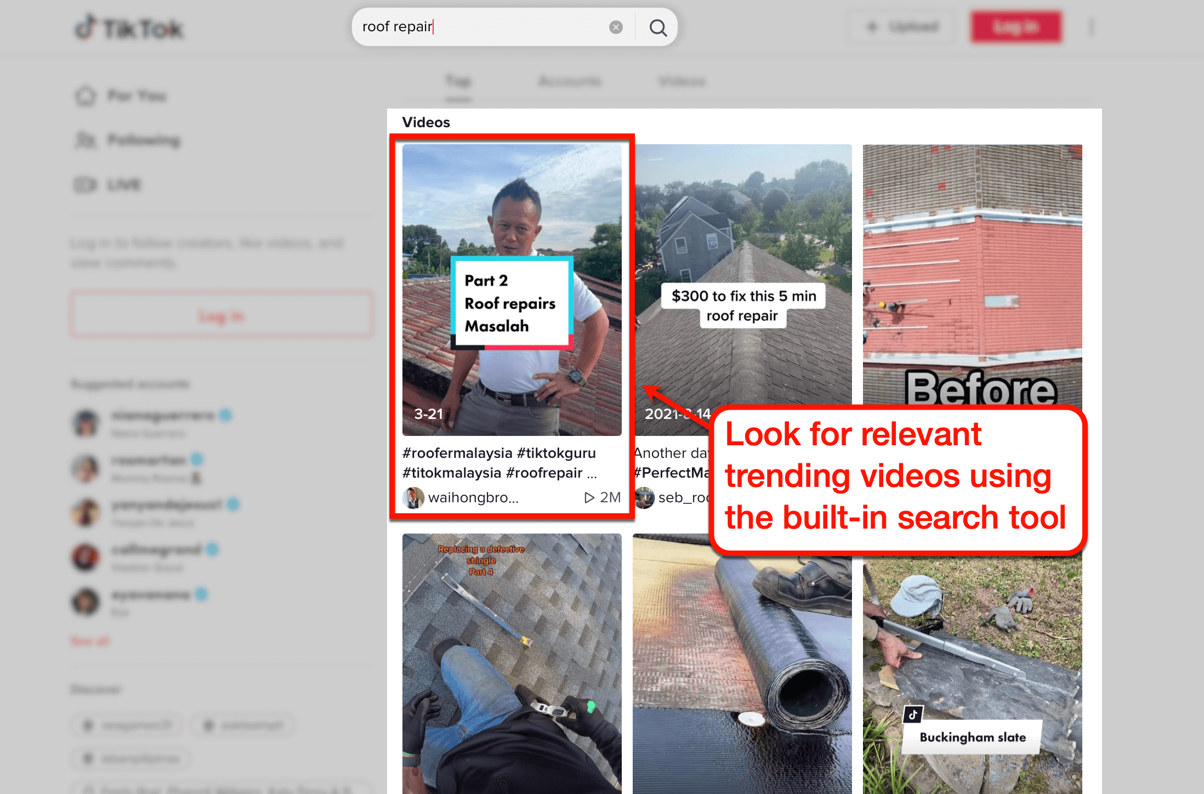Viewport: 1204px width, 794px height.
Task: Click the play-count icon showing 2M views
Action: (x=590, y=497)
